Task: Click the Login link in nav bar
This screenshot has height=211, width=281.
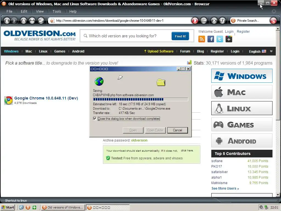Action: coord(235,51)
